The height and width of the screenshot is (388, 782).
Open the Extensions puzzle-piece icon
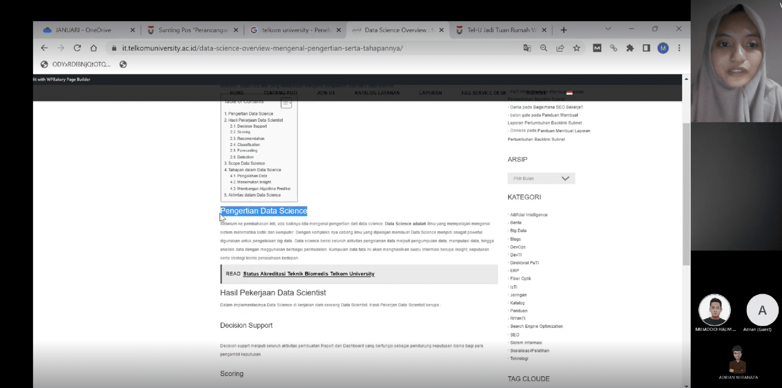[630, 48]
